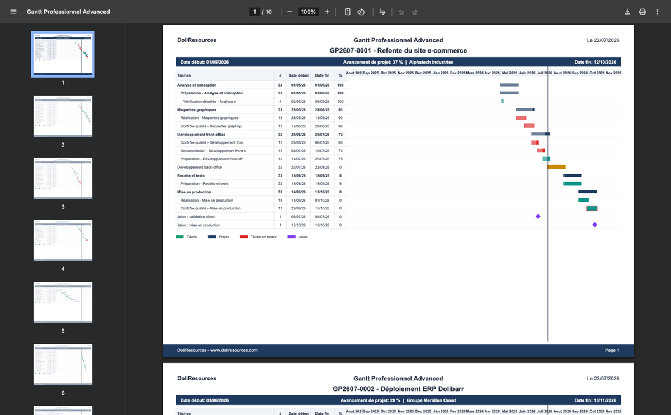This screenshot has height=415, width=671.
Task: Click 'Développement back-office' task row
Action: (x=261, y=167)
